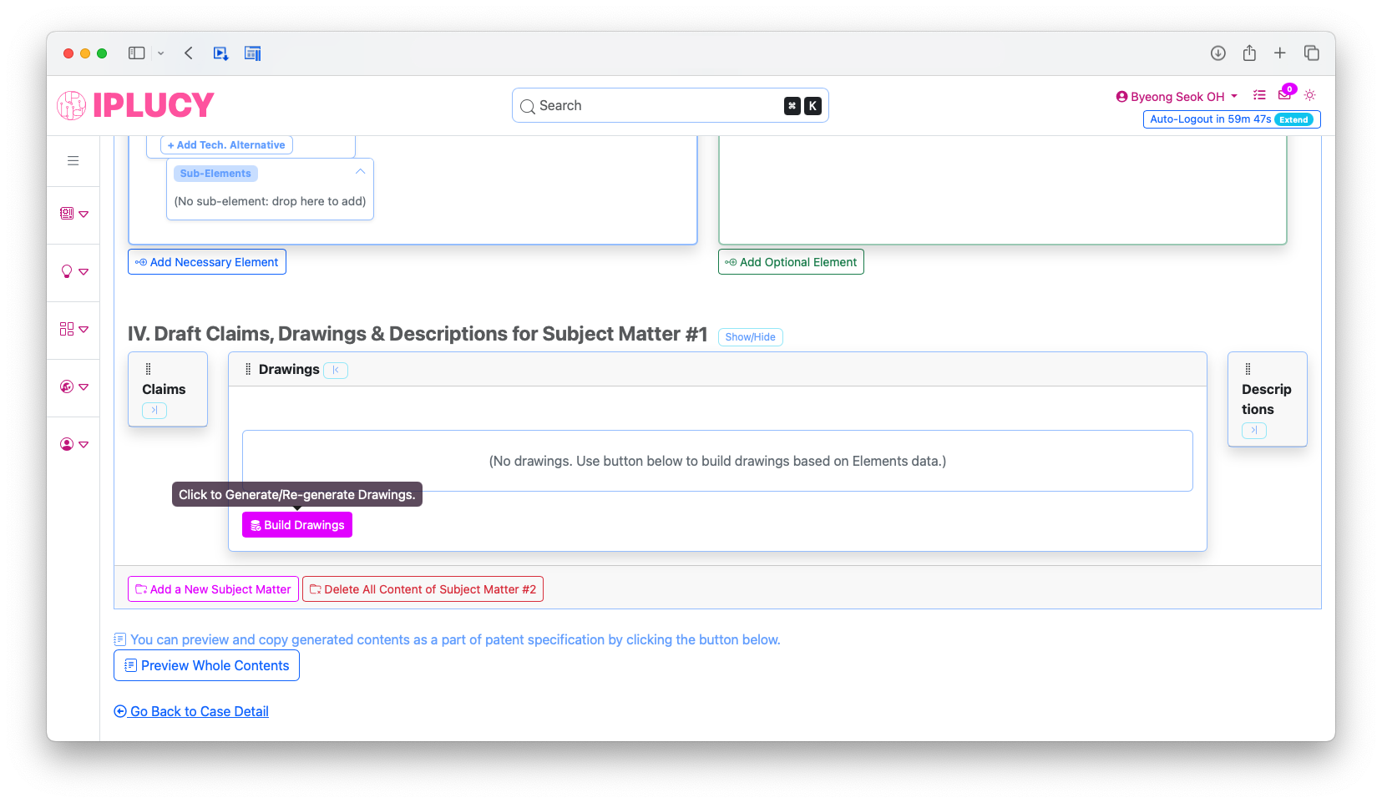Click Add Tech. Alternative button
Image resolution: width=1382 pixels, height=803 pixels.
226,145
